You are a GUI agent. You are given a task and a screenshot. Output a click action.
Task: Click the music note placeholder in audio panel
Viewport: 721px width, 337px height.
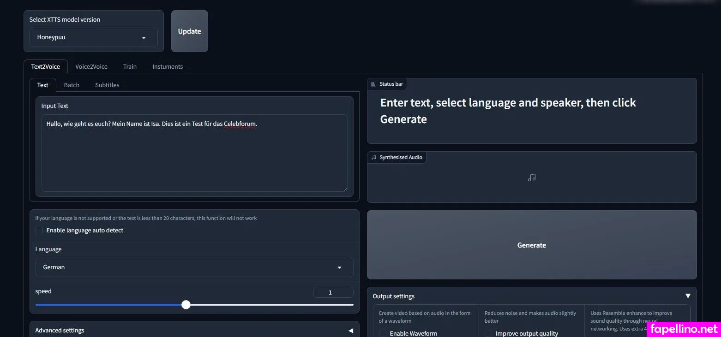pos(532,177)
